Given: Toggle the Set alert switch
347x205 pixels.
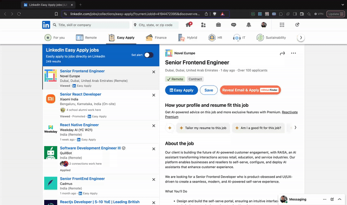Looking at the screenshot, I should click(x=149, y=55).
